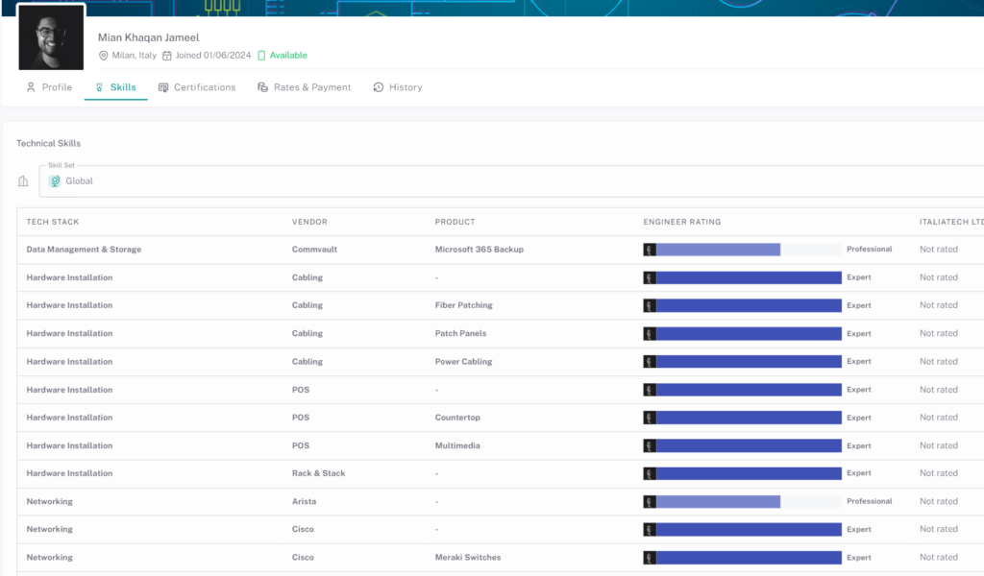984x576 pixels.
Task: Sort by the Engineer Rating column header
Action: [x=681, y=222]
